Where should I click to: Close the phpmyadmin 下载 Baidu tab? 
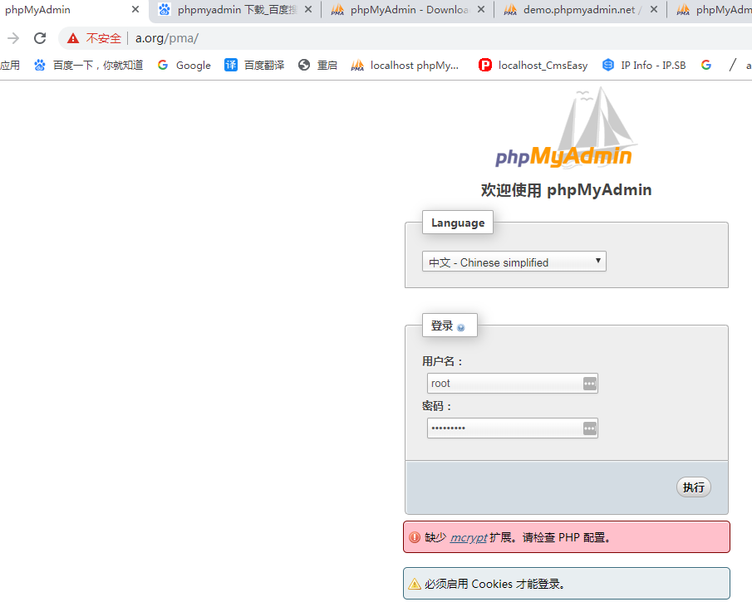(x=308, y=10)
